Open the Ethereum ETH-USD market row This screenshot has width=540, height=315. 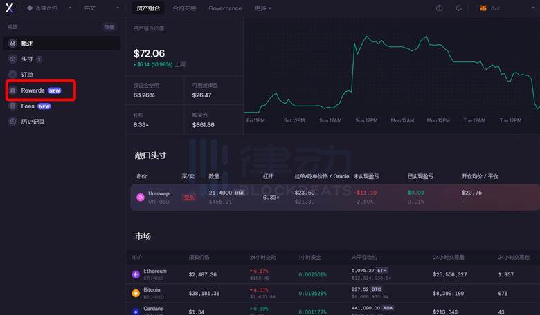click(333, 274)
